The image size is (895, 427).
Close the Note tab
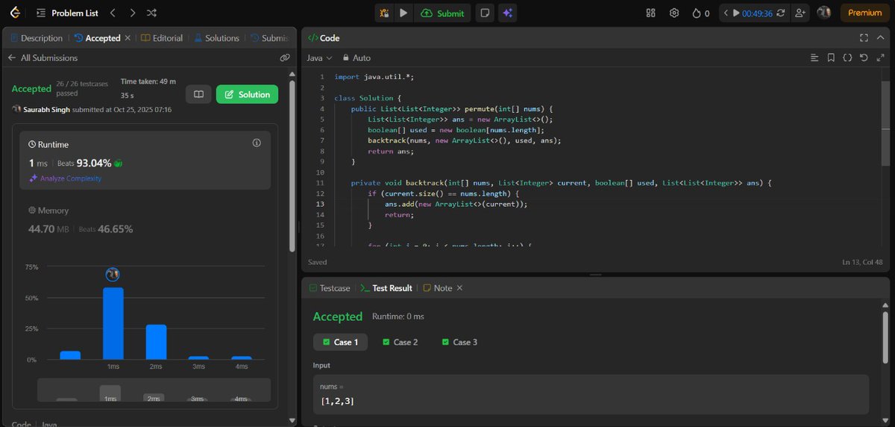point(459,288)
